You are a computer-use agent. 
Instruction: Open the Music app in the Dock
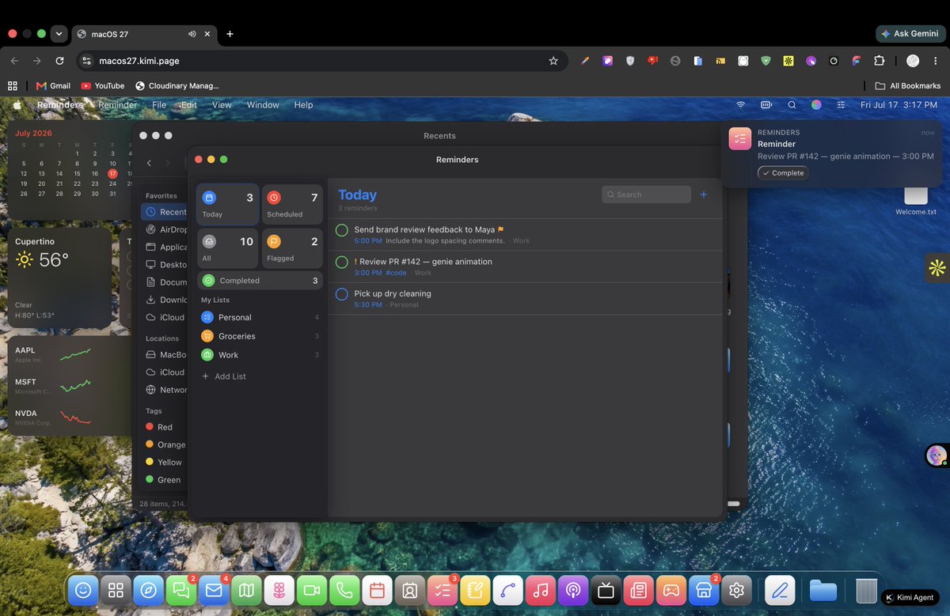541,590
